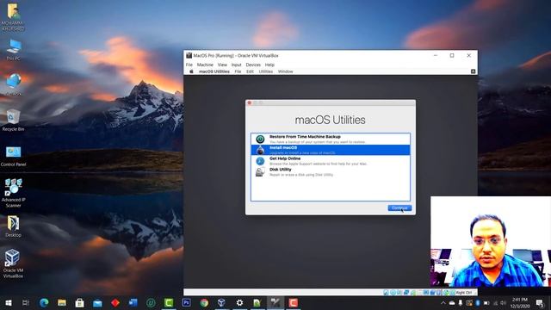Open the macOS Edit menu in the guest
Viewport: 551px width, 310px height.
[250, 71]
